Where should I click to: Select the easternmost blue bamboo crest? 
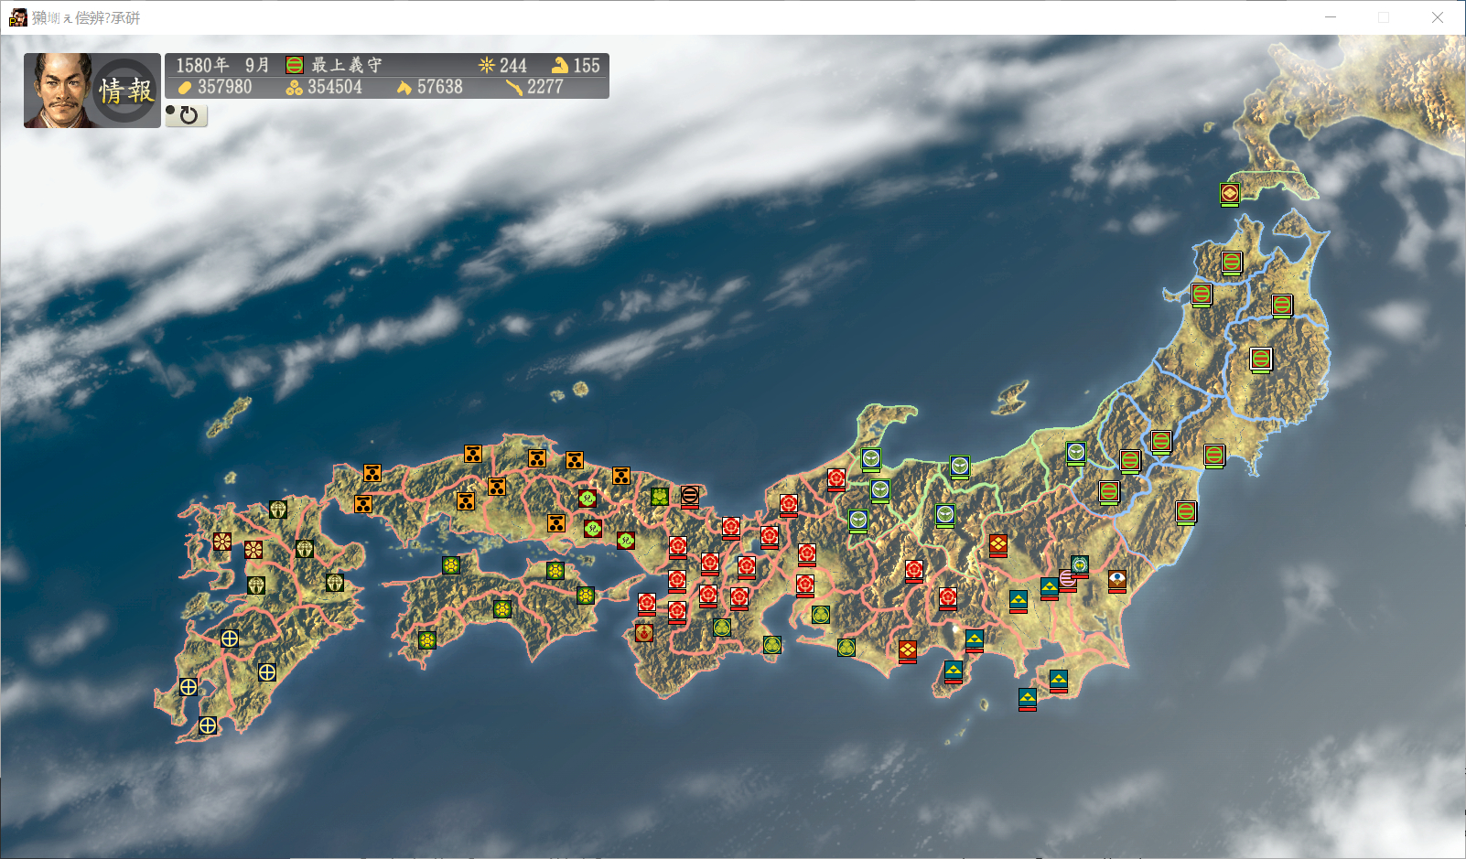tap(1076, 453)
